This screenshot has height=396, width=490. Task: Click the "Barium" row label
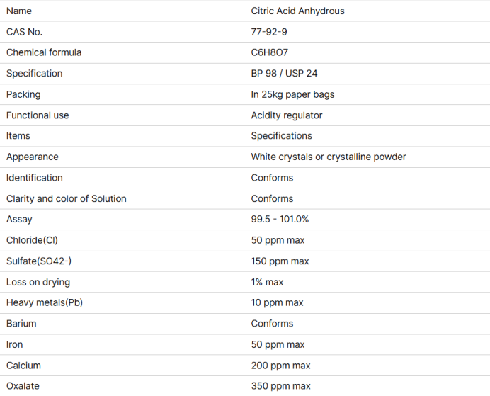21,323
